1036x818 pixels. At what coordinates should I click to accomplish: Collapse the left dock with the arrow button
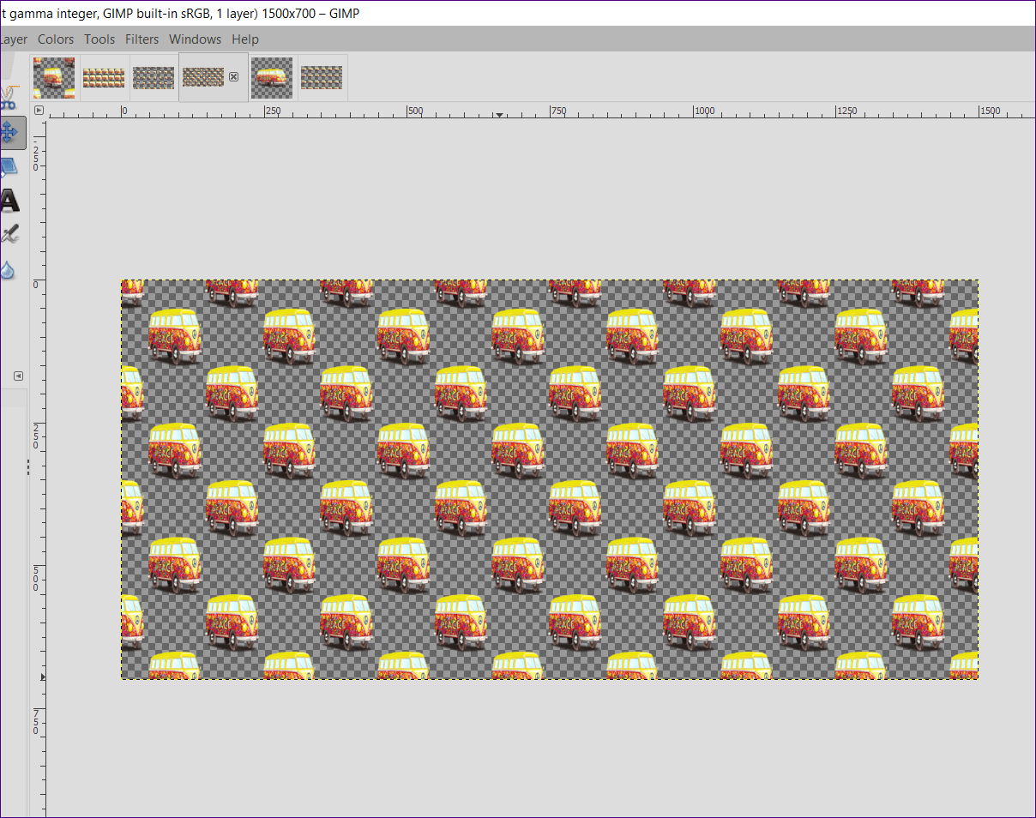18,376
